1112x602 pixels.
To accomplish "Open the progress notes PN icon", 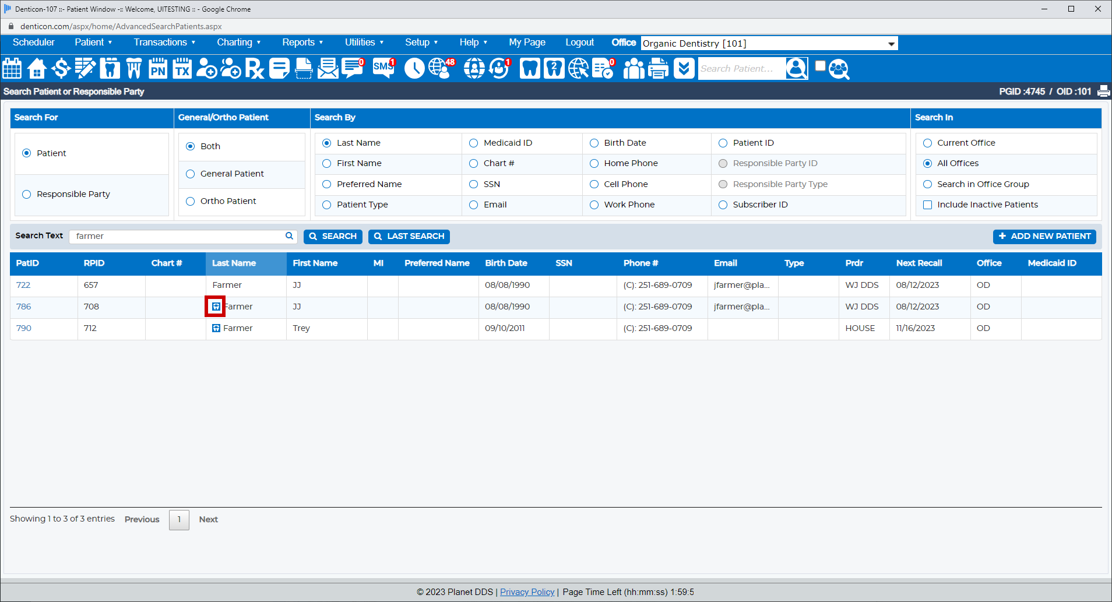I will [157, 69].
